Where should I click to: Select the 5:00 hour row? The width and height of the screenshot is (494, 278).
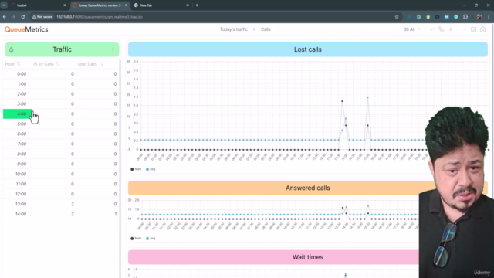(x=60, y=124)
